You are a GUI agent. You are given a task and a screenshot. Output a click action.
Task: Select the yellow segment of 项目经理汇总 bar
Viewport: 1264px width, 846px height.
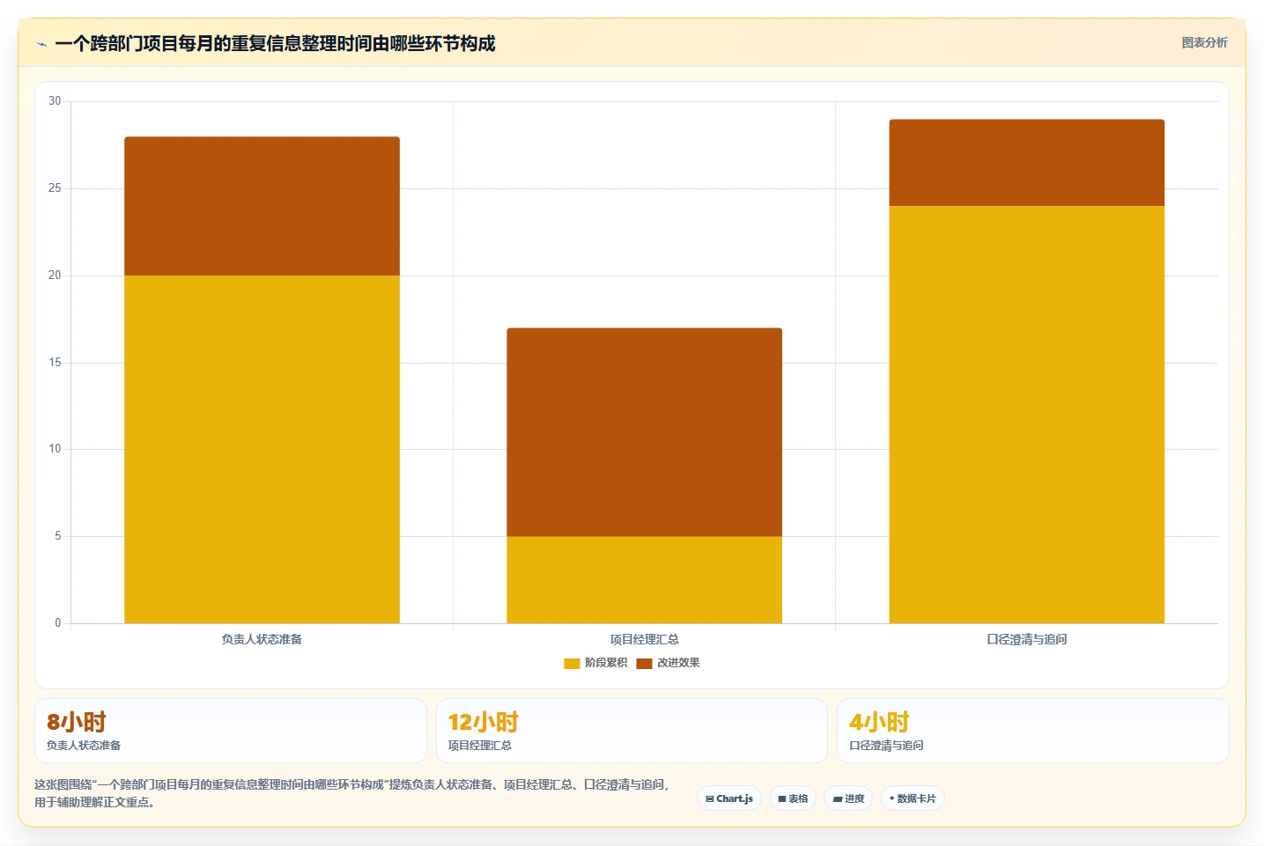point(644,580)
